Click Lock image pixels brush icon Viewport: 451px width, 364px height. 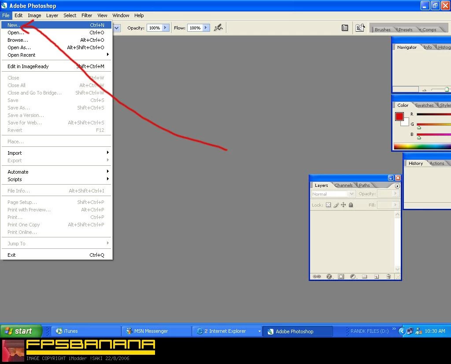336,205
